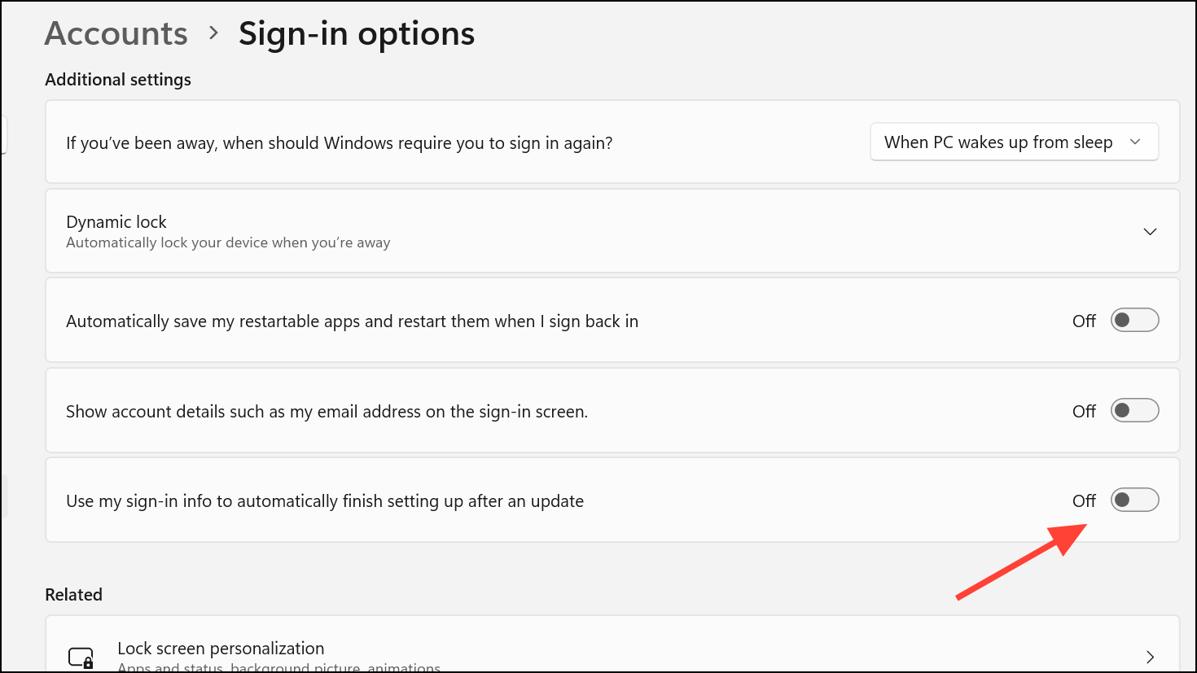This screenshot has width=1197, height=673.
Task: Click the red arrow annotation
Action: coord(1022,562)
